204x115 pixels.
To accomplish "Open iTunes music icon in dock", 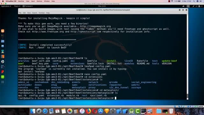I will click(x=82, y=111).
